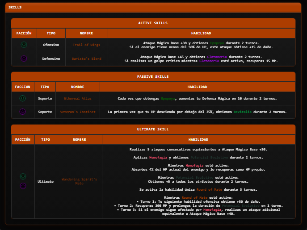Click the 'Absorbes 4% del HP actual' line
Screen dimensions: 307x230
click(198, 170)
